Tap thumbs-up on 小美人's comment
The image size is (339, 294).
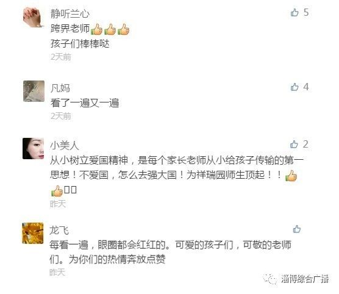click(x=294, y=145)
